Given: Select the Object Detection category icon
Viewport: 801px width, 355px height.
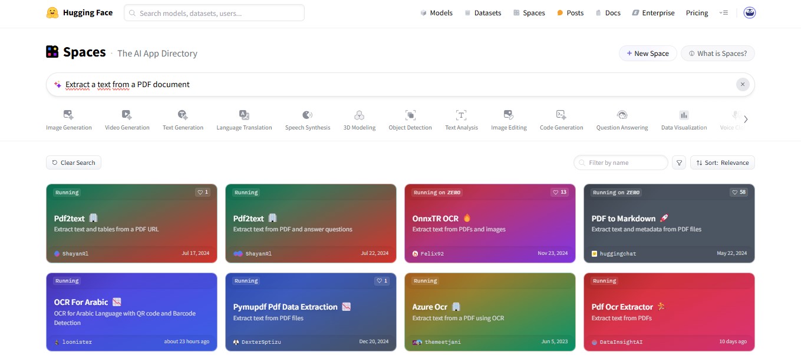Looking at the screenshot, I should [x=410, y=115].
